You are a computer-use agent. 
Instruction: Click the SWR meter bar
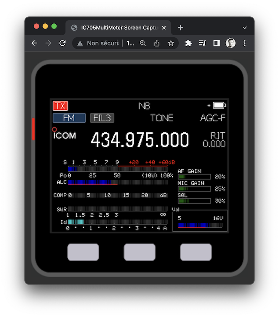[118, 209]
